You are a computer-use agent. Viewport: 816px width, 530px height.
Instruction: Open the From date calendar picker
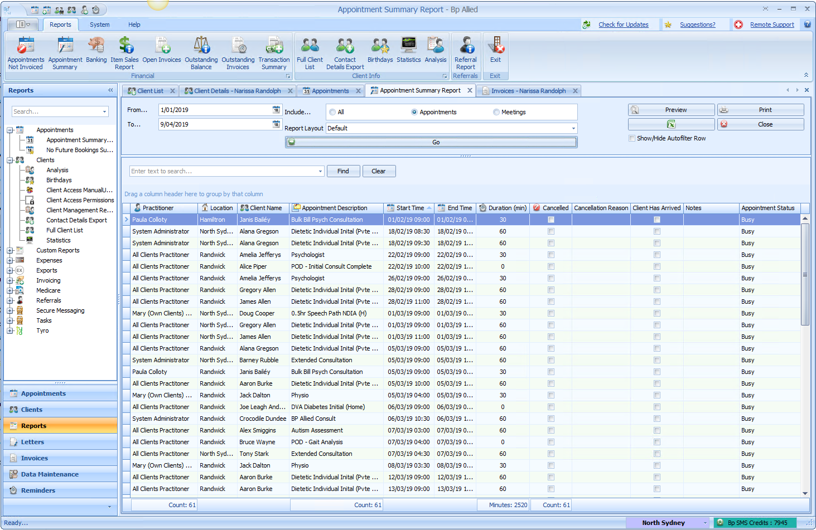point(276,110)
